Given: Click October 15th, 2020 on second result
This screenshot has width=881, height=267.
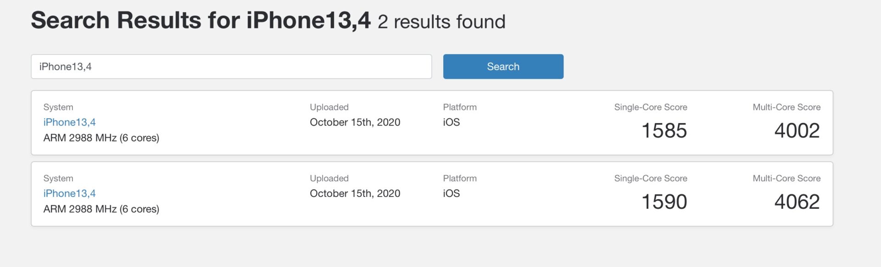Looking at the screenshot, I should click(355, 193).
